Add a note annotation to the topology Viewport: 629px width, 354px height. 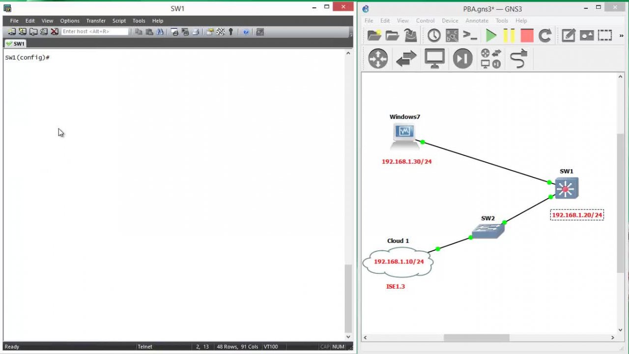tap(568, 35)
